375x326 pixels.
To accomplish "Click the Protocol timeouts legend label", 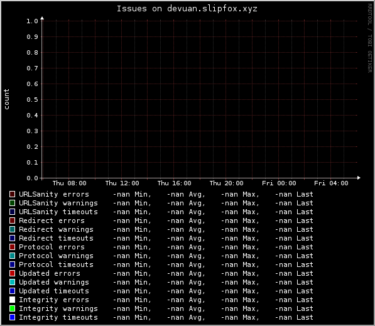I will click(x=56, y=264).
